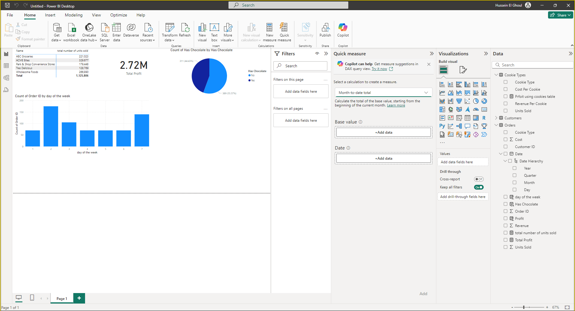
Task: Open the Learn more link
Action: click(x=396, y=105)
